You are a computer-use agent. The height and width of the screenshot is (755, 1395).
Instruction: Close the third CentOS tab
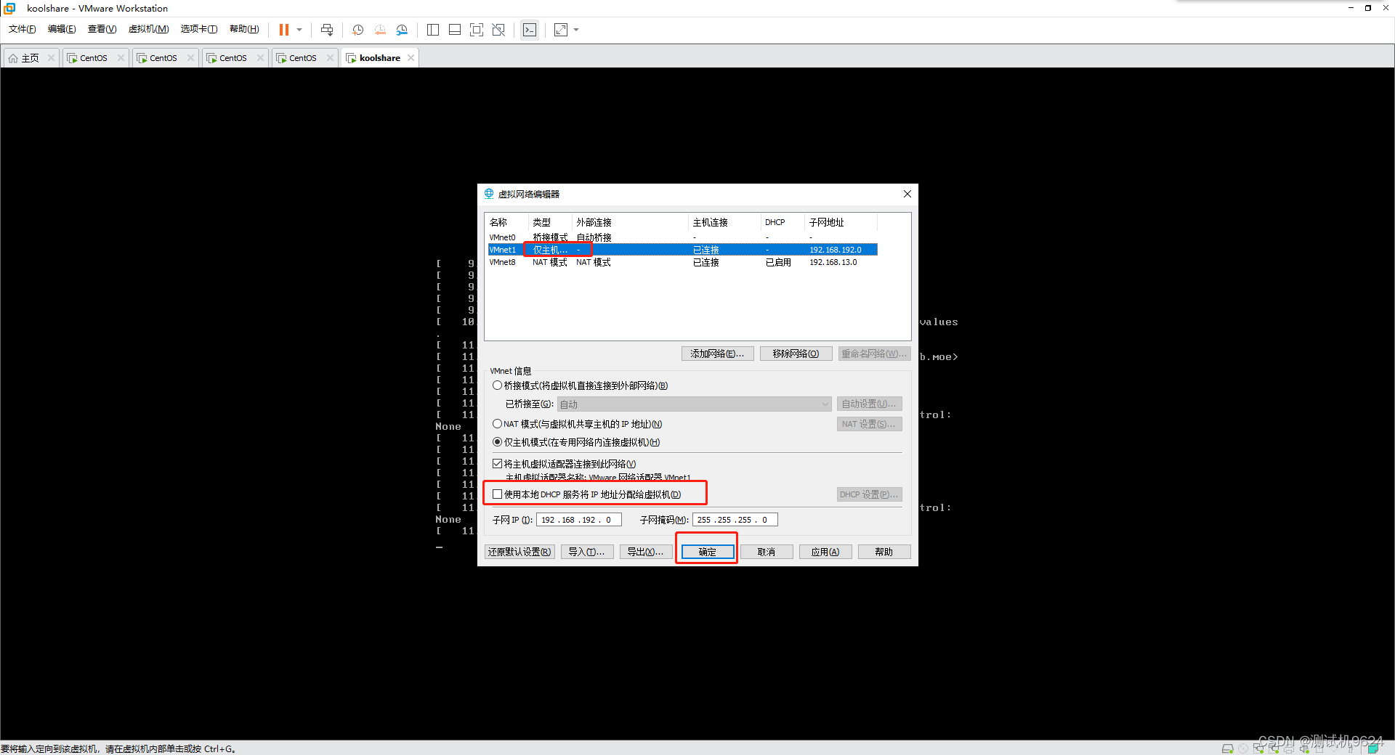(260, 58)
